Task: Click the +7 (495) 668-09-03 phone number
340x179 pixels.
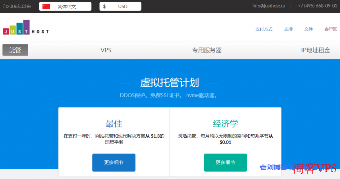Action: tap(317, 6)
